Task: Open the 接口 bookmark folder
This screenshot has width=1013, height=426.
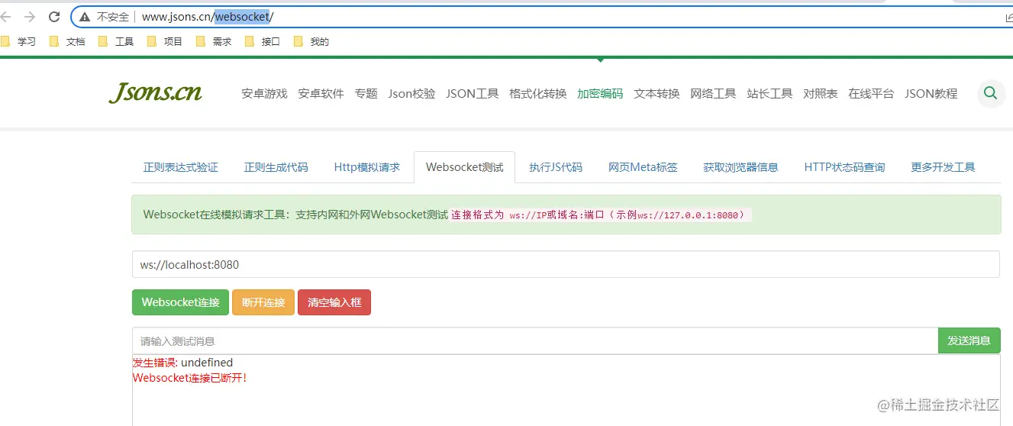Action: pos(263,42)
